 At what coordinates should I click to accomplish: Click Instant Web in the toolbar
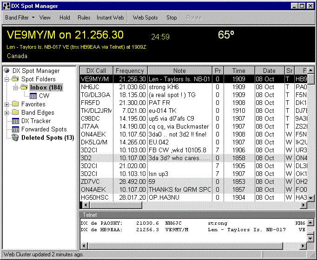(x=110, y=18)
